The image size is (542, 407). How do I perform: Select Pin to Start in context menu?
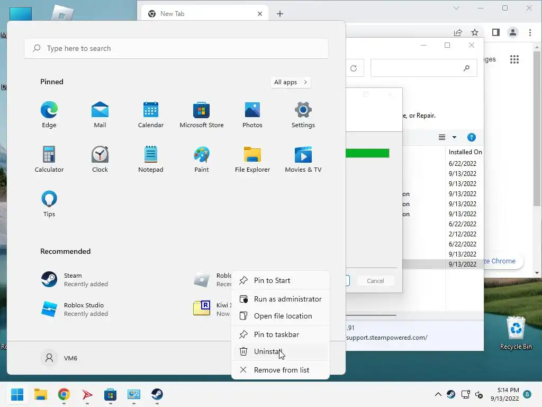(x=281, y=280)
